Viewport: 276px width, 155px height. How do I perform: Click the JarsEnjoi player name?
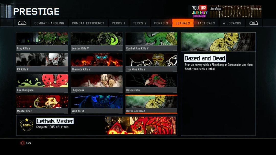point(216,9)
